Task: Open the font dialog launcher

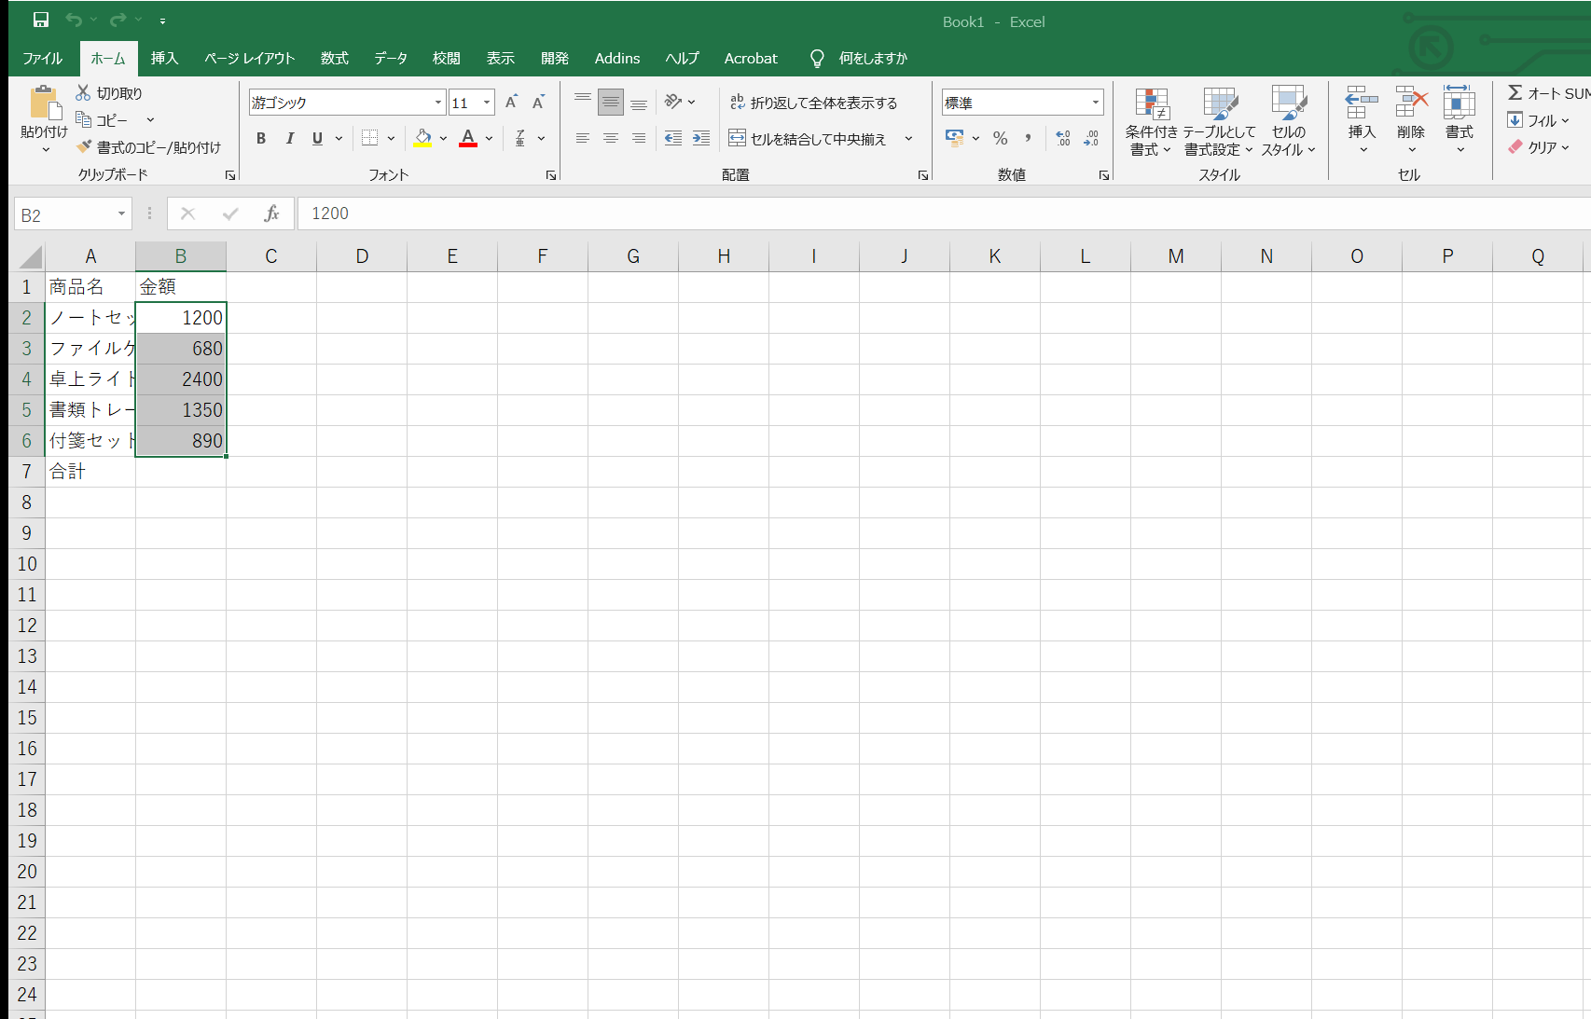Action: (551, 175)
